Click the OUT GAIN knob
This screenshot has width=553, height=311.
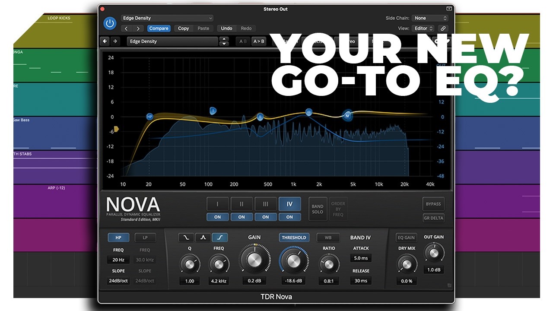[x=433, y=252]
